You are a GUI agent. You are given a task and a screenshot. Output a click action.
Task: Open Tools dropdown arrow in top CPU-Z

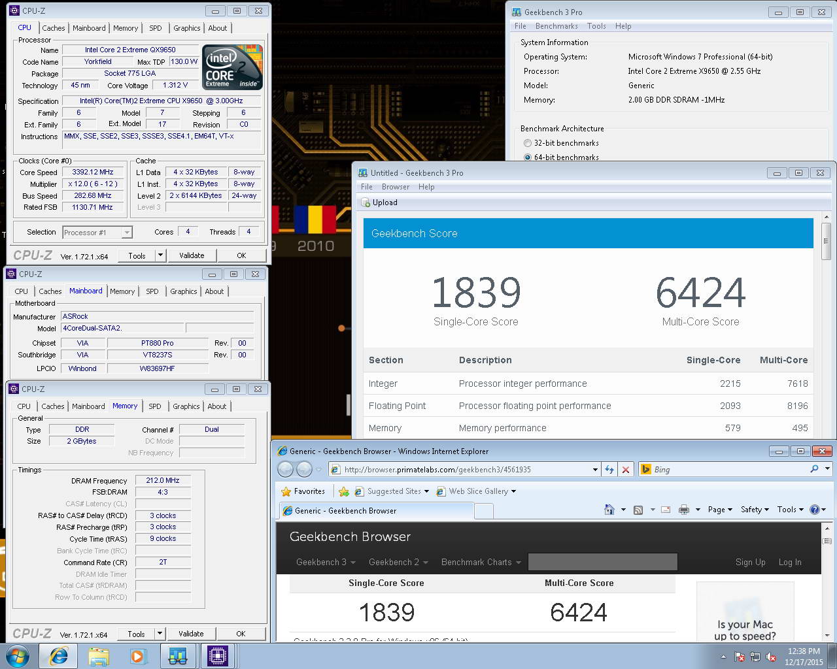160,255
